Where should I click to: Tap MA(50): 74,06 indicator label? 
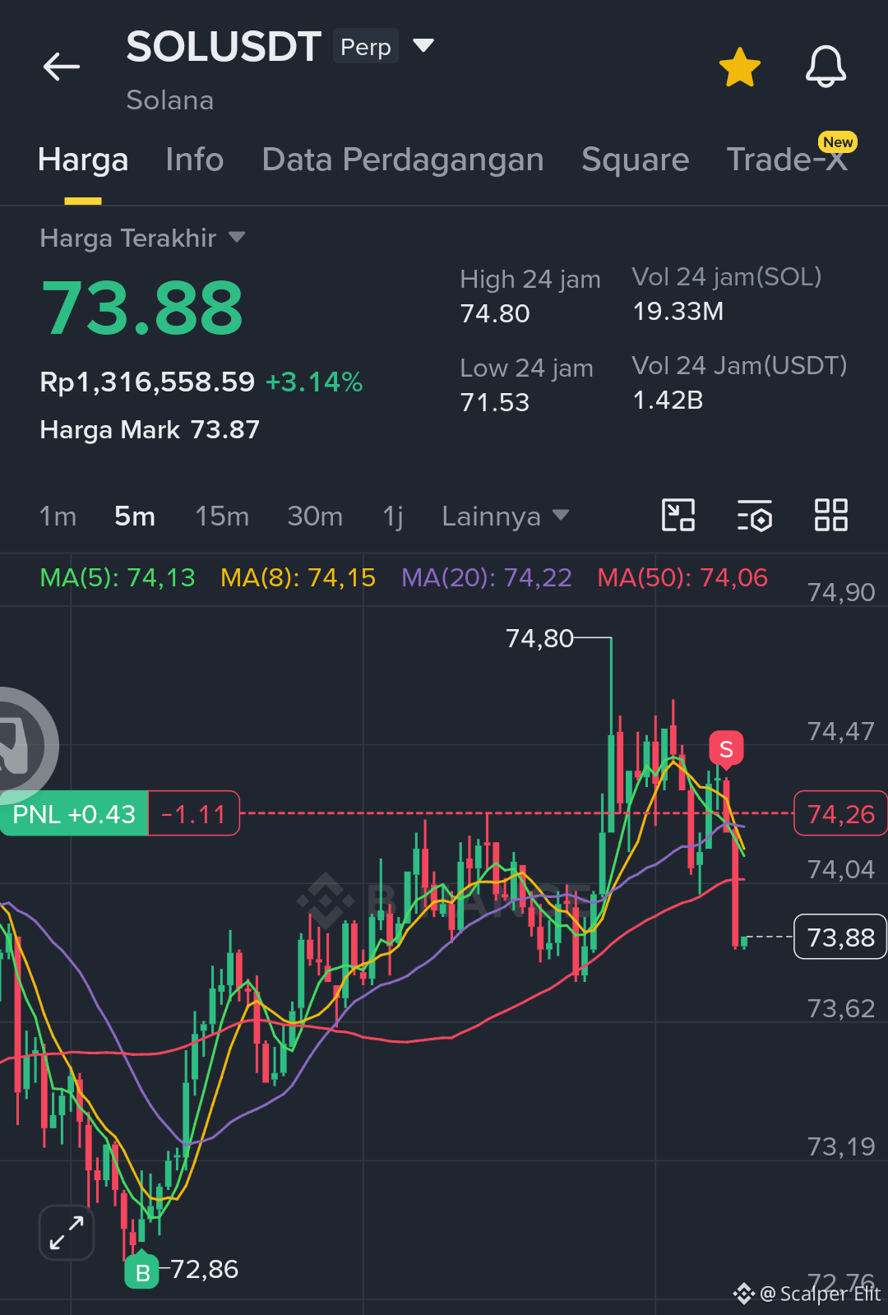click(x=682, y=578)
